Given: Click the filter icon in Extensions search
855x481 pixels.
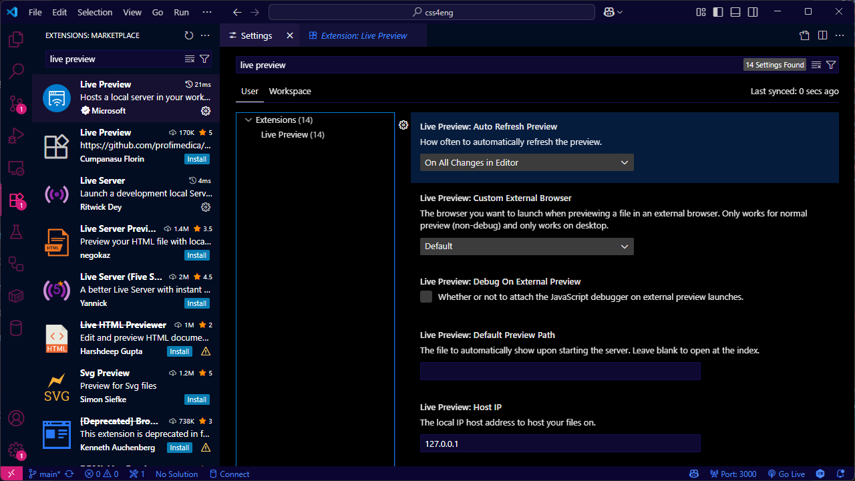Looking at the screenshot, I should pyautogui.click(x=205, y=59).
